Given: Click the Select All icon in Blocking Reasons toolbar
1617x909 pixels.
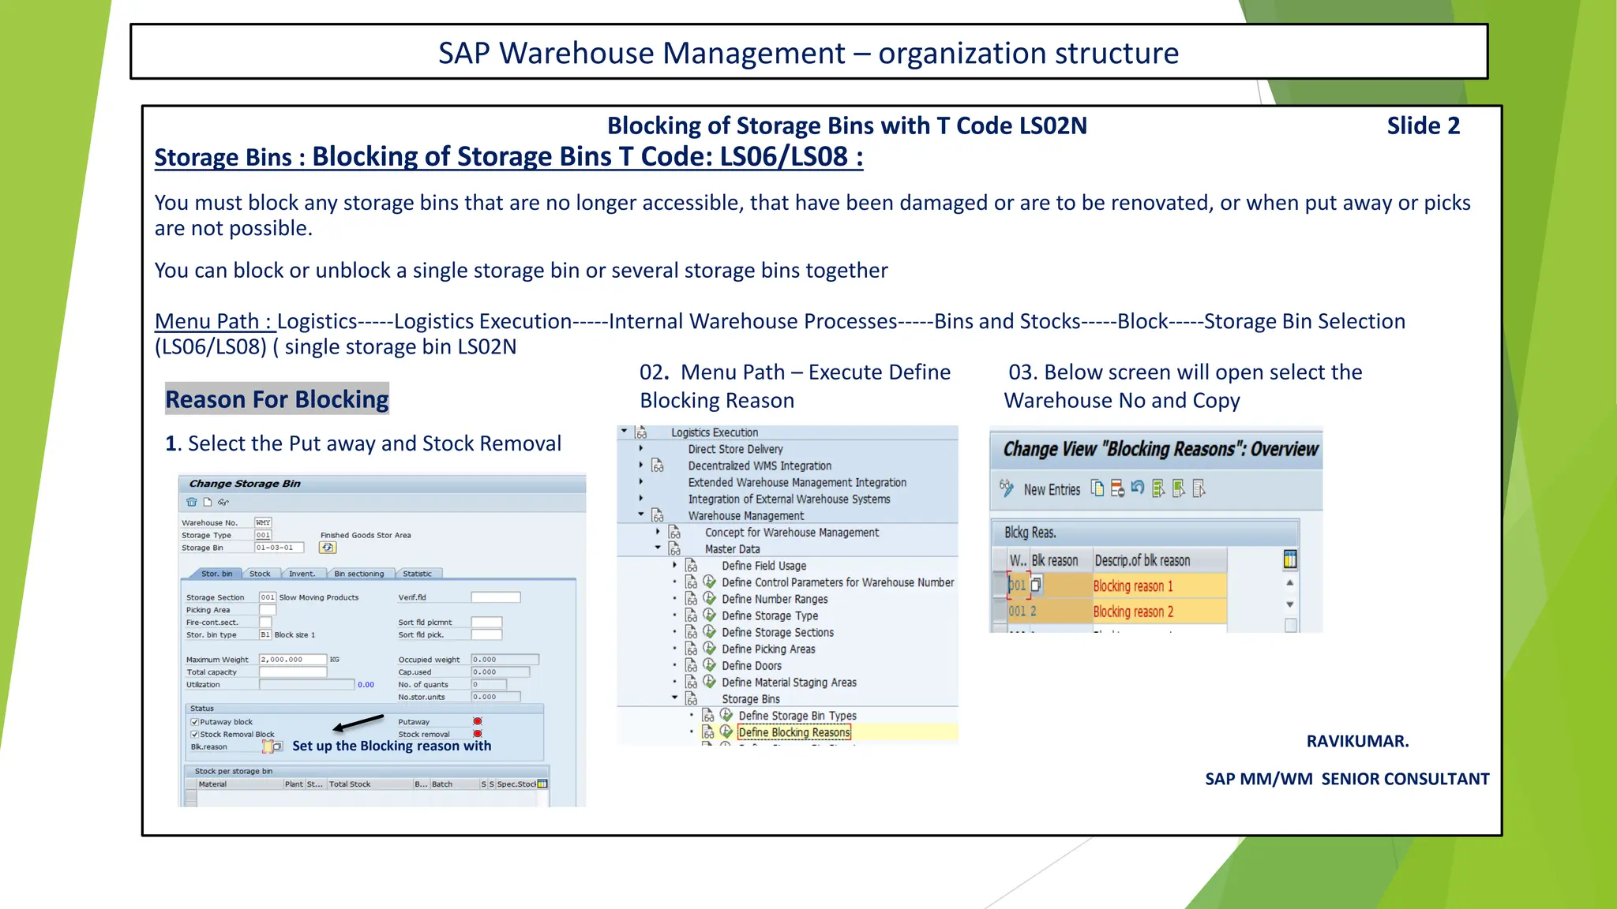Looking at the screenshot, I should 1158,488.
